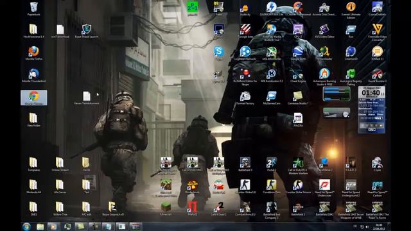Image resolution: width=411 pixels, height=231 pixels.
Task: Open the Nintendo 64 folder
Action: 34,187
